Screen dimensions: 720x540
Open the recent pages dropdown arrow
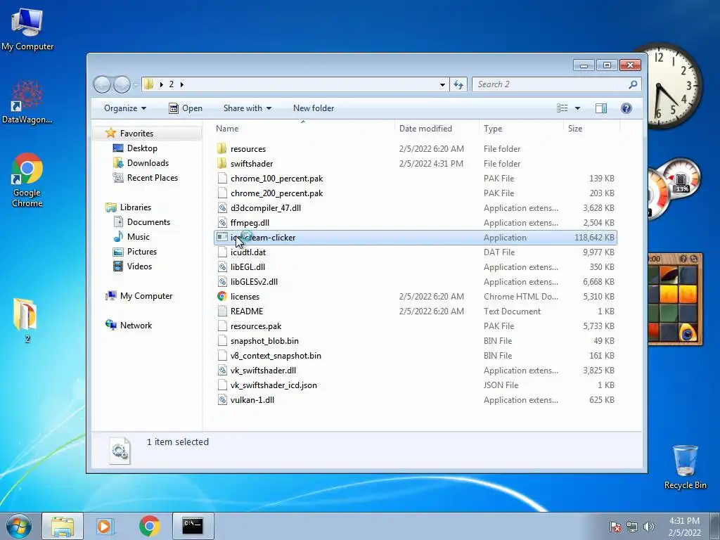click(x=136, y=84)
